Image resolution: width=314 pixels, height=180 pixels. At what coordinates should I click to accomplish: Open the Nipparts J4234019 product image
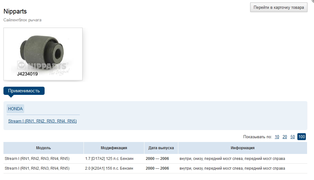click(x=43, y=54)
